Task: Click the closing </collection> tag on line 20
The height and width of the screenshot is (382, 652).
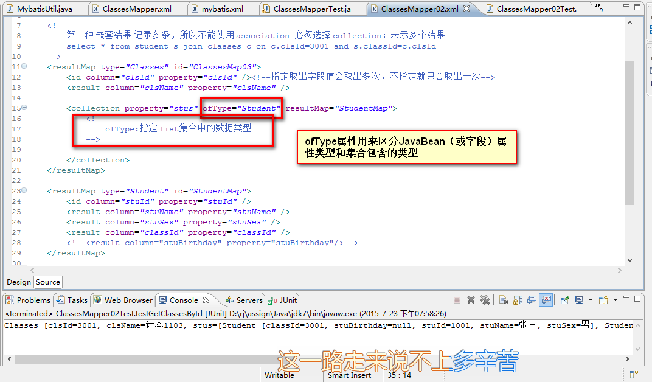Action: click(98, 160)
